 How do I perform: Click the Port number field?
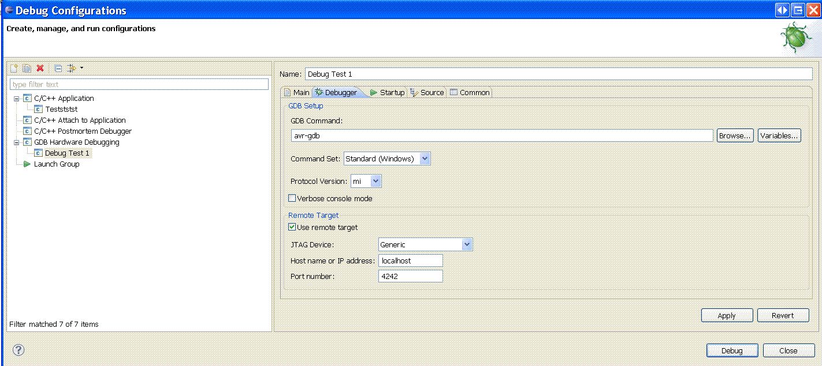[x=411, y=276]
